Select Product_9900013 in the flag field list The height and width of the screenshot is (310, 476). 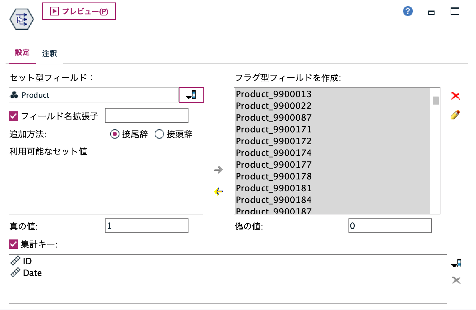(x=274, y=94)
